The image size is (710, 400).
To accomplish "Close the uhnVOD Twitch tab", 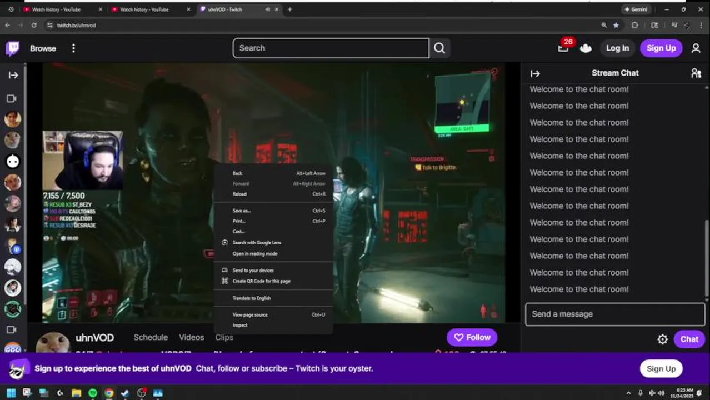I will (277, 9).
